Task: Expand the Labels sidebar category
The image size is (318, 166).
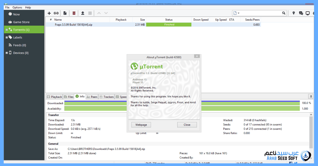Action: 16,37
